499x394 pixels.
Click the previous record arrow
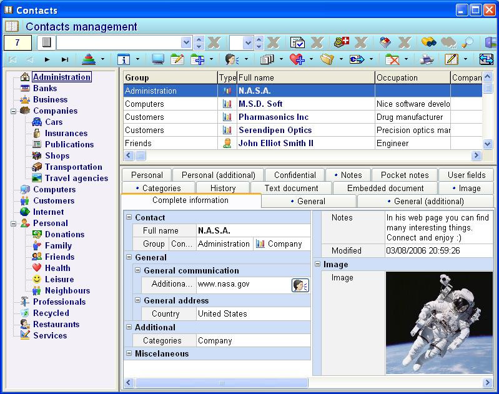pos(30,59)
